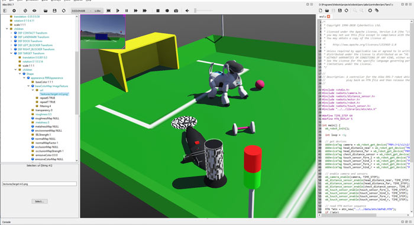Open file icon in text editor toolbar

coord(327,11)
